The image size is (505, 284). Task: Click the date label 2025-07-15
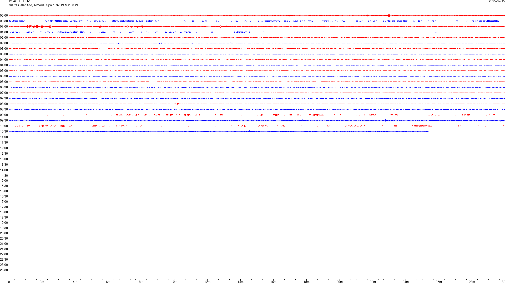(x=497, y=2)
